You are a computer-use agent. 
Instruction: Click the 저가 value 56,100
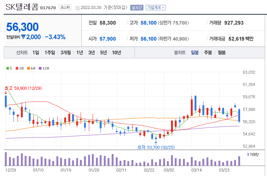click(x=149, y=39)
